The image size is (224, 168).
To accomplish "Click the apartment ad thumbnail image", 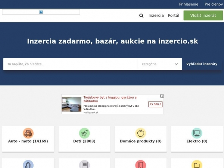I will click(71, 104).
